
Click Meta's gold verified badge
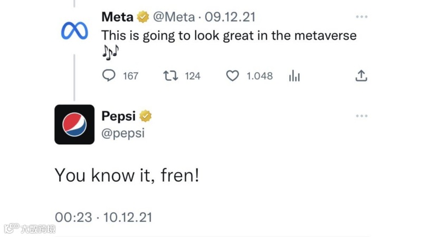point(143,17)
